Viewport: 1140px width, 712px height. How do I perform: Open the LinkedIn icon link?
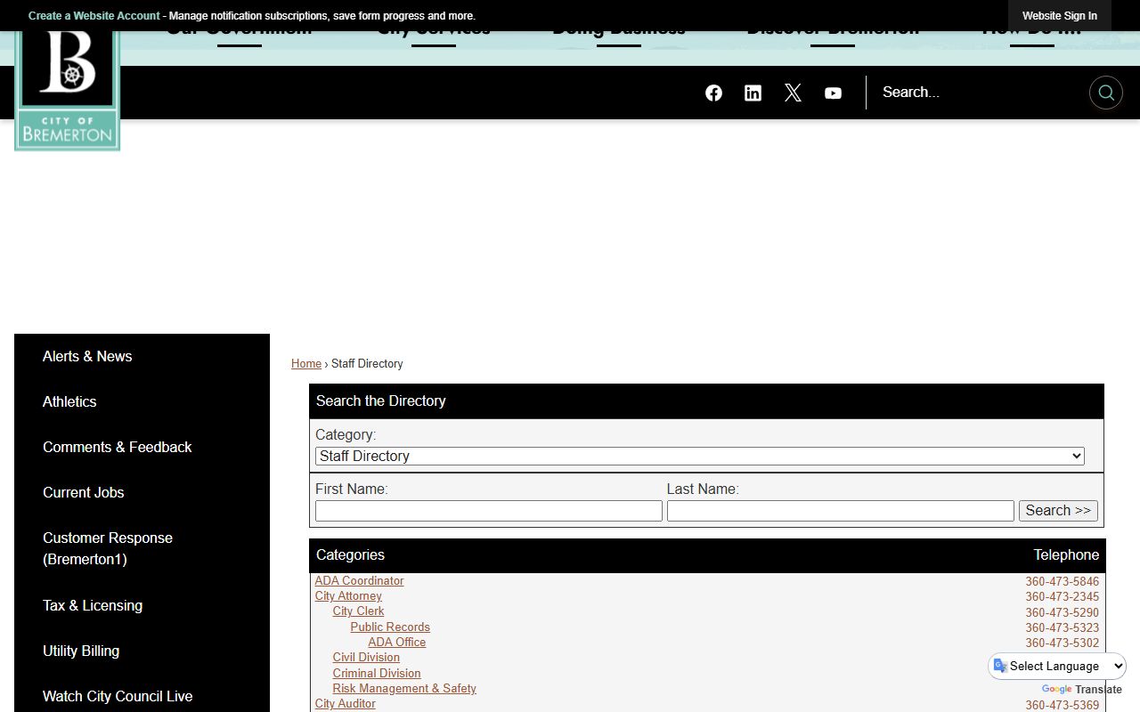(x=753, y=93)
